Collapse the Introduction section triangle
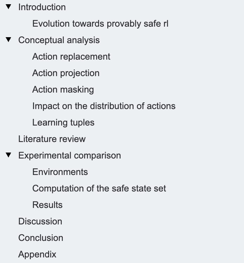 pyautogui.click(x=8, y=7)
